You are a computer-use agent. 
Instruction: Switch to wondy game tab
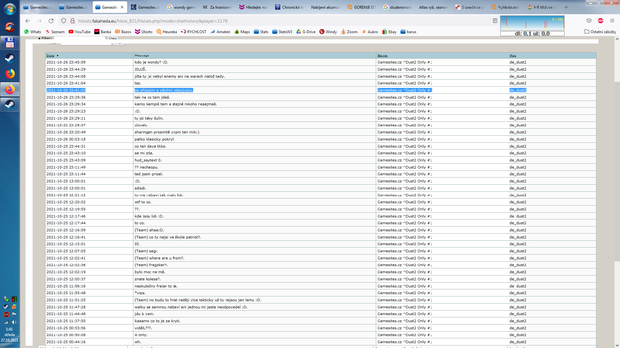[182, 7]
